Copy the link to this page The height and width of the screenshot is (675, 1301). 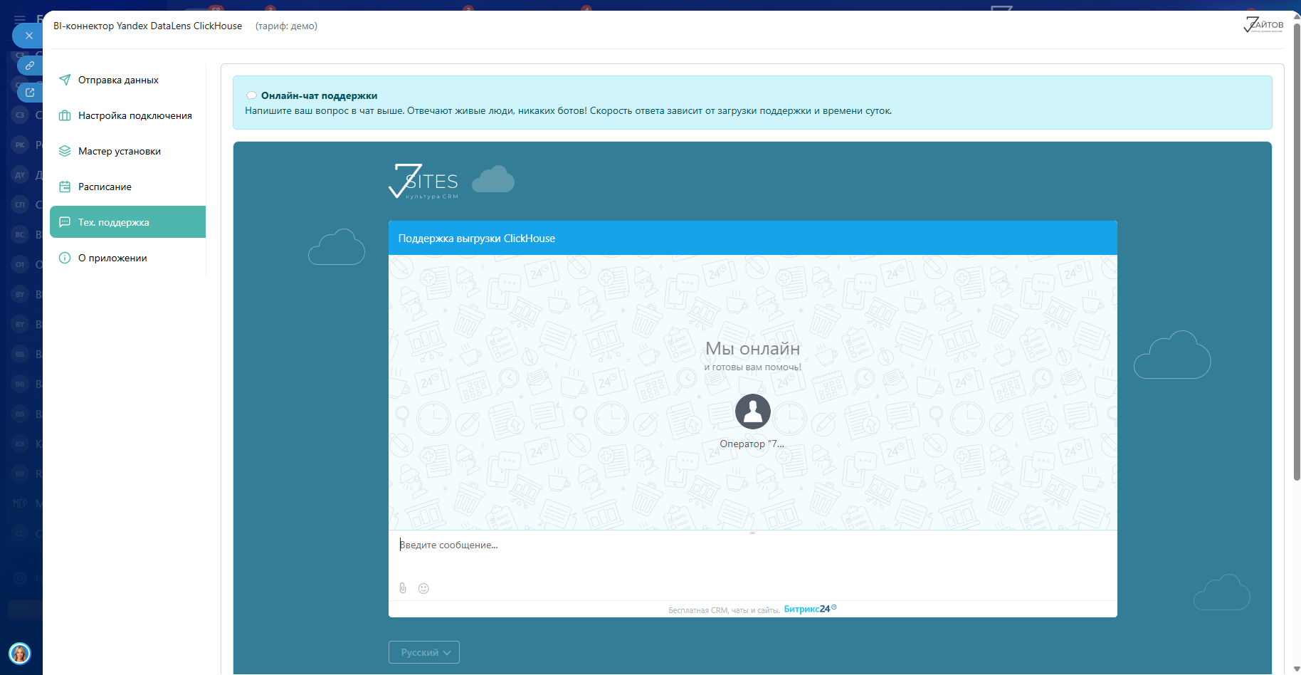(x=30, y=66)
